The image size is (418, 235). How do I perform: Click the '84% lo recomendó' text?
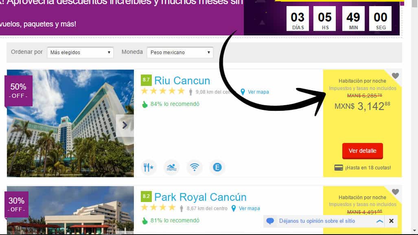[x=175, y=104]
